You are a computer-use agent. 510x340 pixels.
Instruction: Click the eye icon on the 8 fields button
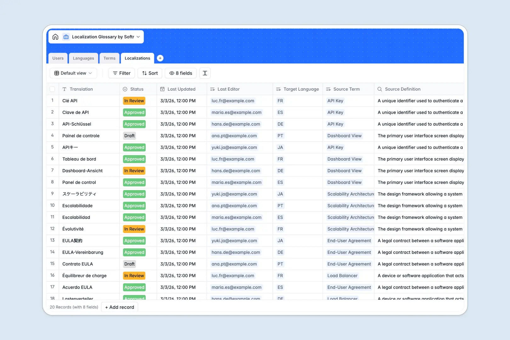click(171, 73)
